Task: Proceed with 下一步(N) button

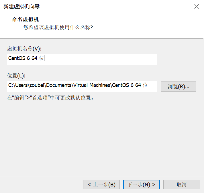Action: tap(142, 184)
